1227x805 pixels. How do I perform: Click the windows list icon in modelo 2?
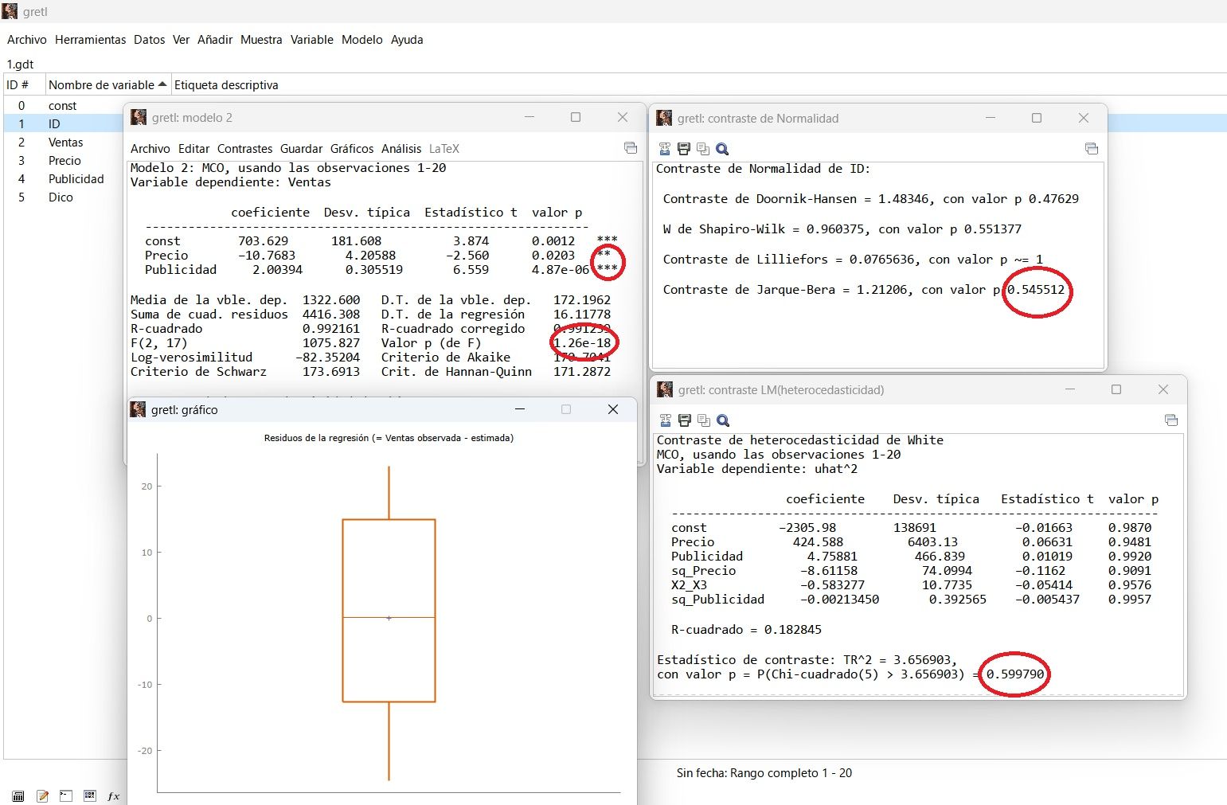tap(631, 148)
